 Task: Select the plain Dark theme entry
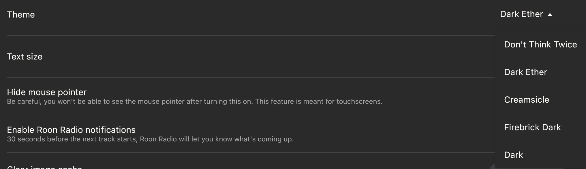[x=513, y=155]
